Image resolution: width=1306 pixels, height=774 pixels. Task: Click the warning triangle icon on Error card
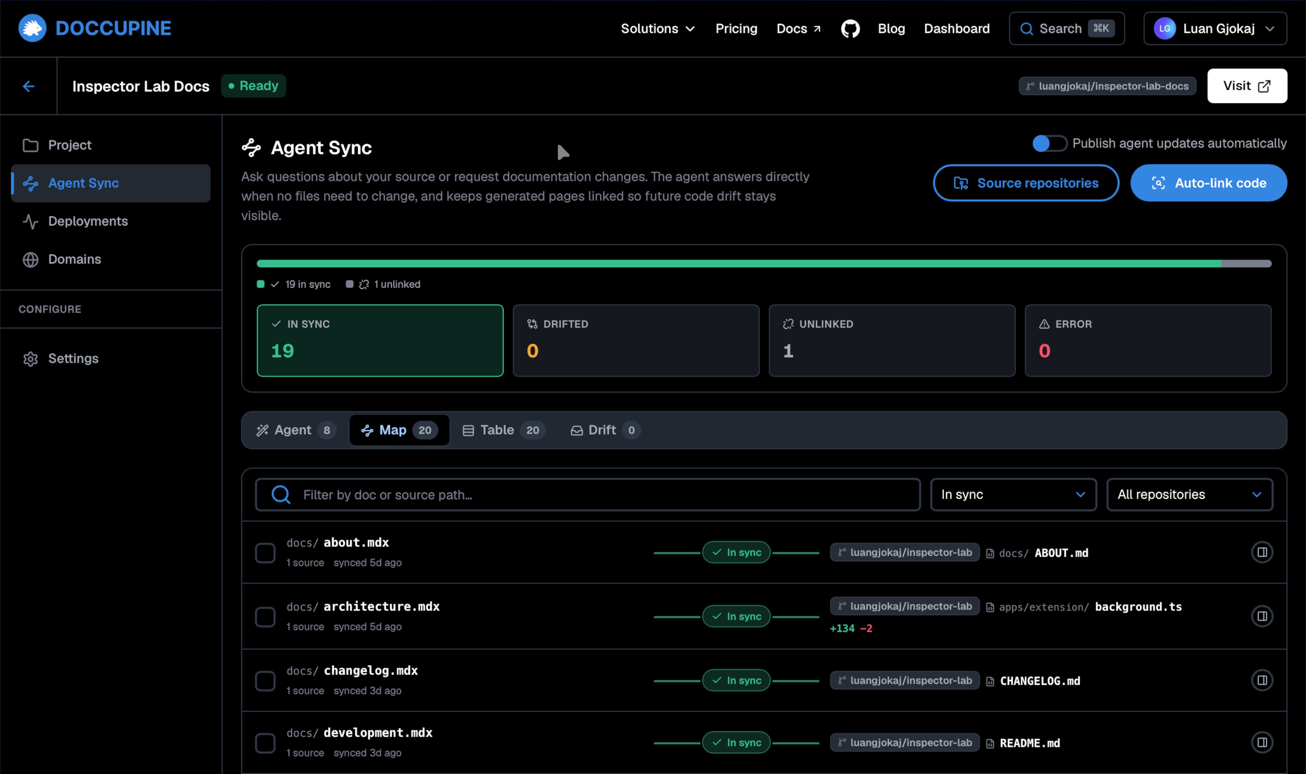1044,324
